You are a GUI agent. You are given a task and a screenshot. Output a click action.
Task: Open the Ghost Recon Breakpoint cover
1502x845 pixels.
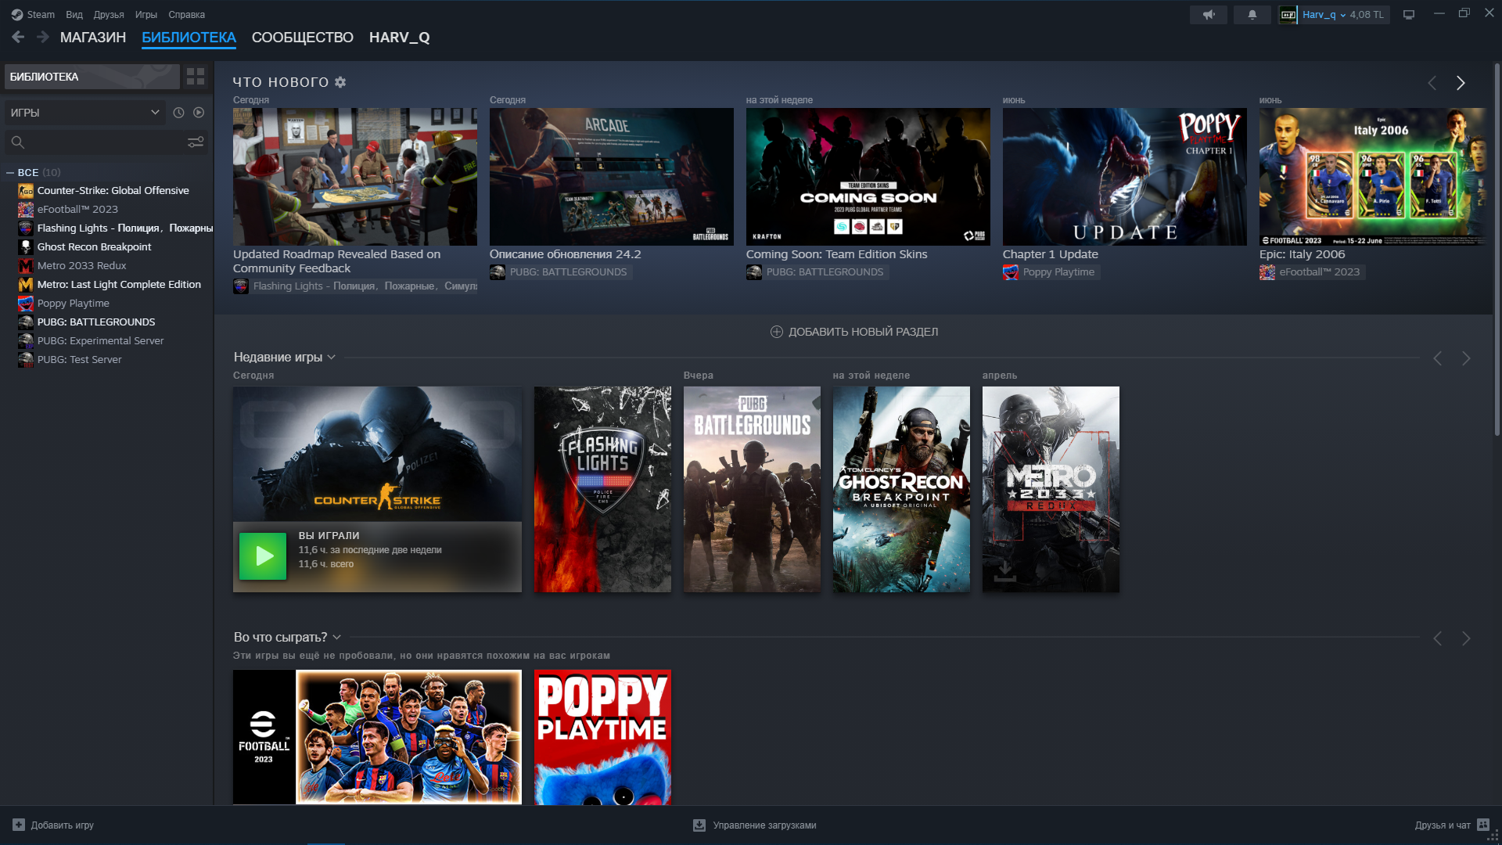tap(901, 489)
